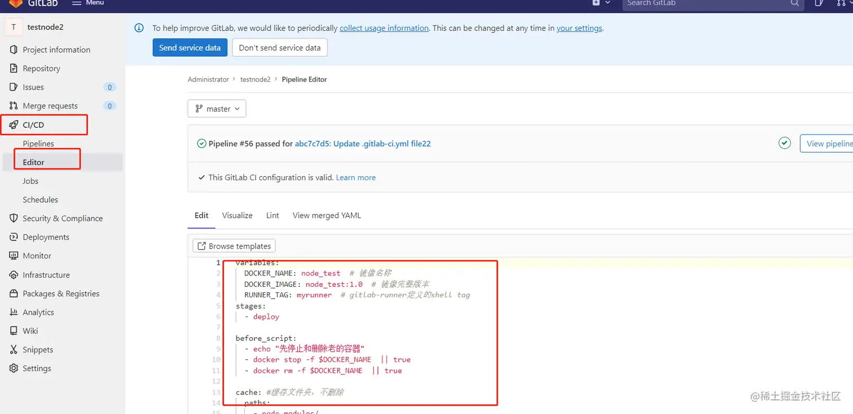Viewport: 853px width, 414px height.
Task: Open Project information from the sidebar
Action: (56, 50)
